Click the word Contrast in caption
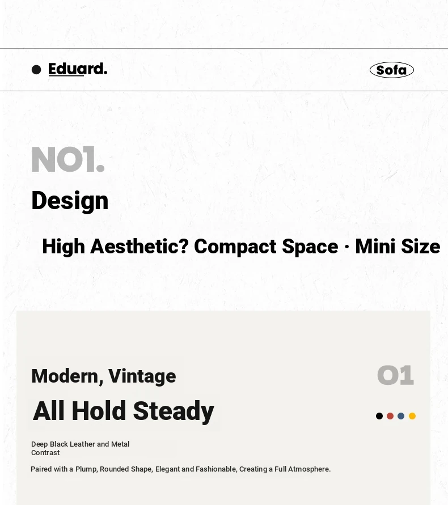This screenshot has height=505, width=448. [45, 453]
